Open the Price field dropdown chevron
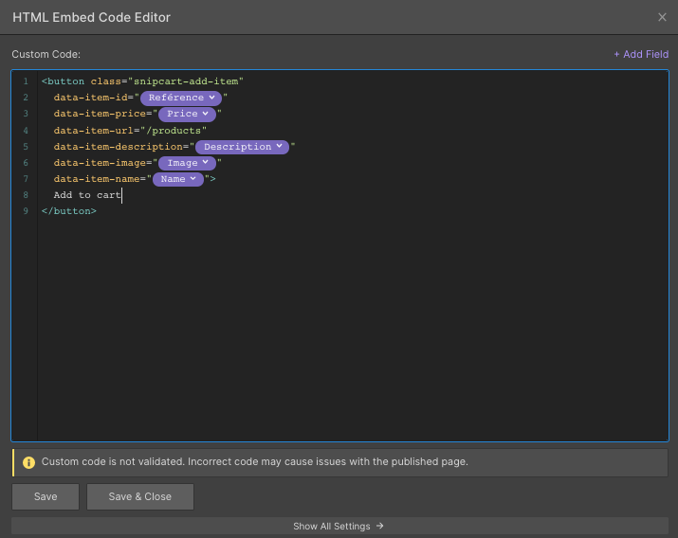 point(206,114)
